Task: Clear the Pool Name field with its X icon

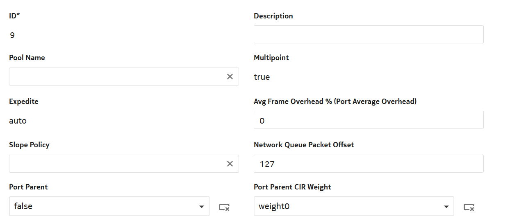Action: [230, 77]
